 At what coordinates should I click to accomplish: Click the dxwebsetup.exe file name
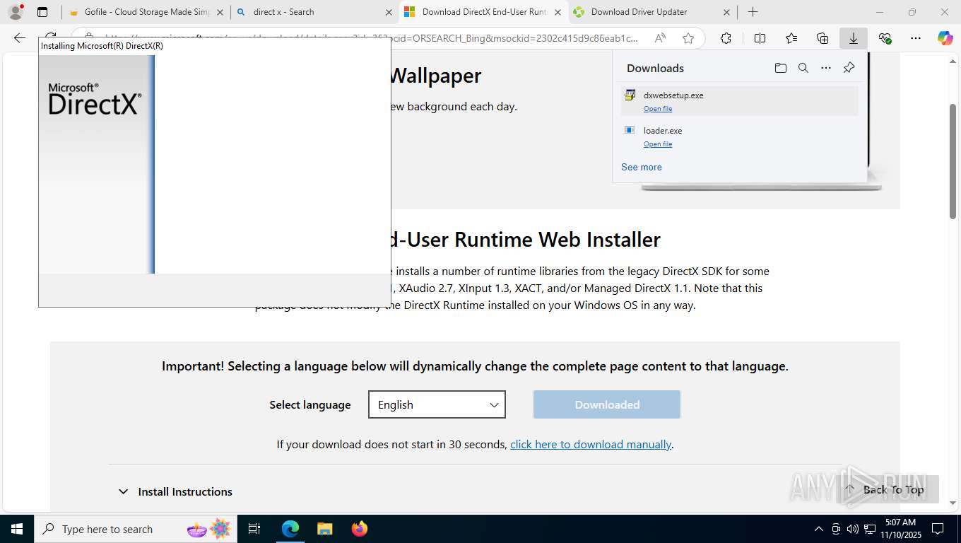coord(673,95)
